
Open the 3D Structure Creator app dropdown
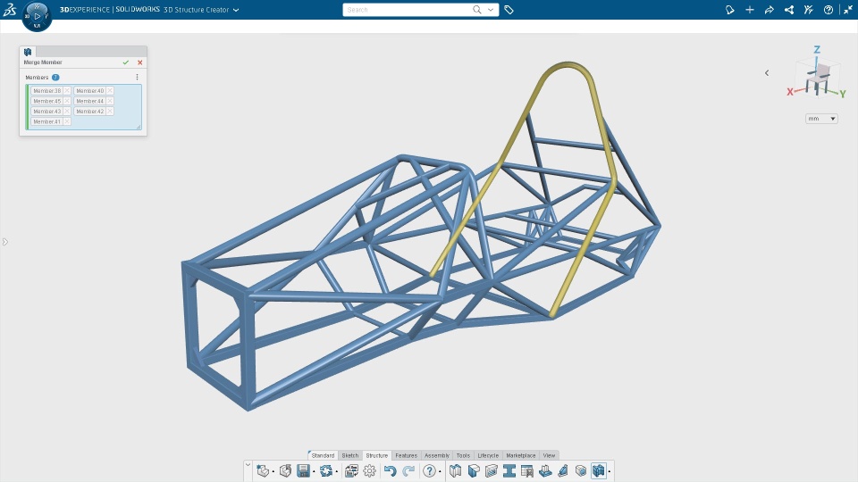[236, 10]
